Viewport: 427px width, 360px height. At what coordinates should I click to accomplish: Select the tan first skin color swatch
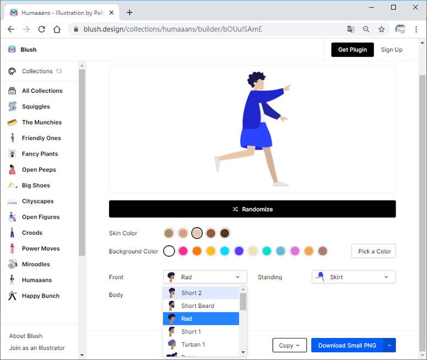[169, 233]
